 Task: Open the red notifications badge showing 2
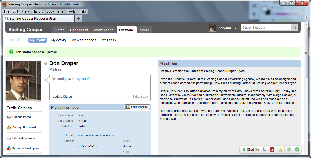272,149
